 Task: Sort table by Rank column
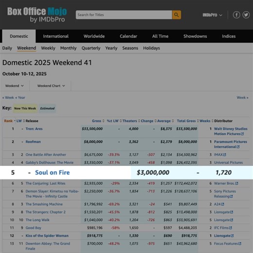[10, 121]
